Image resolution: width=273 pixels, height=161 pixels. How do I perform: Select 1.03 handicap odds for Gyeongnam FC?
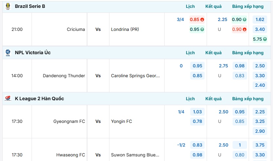click(x=197, y=112)
